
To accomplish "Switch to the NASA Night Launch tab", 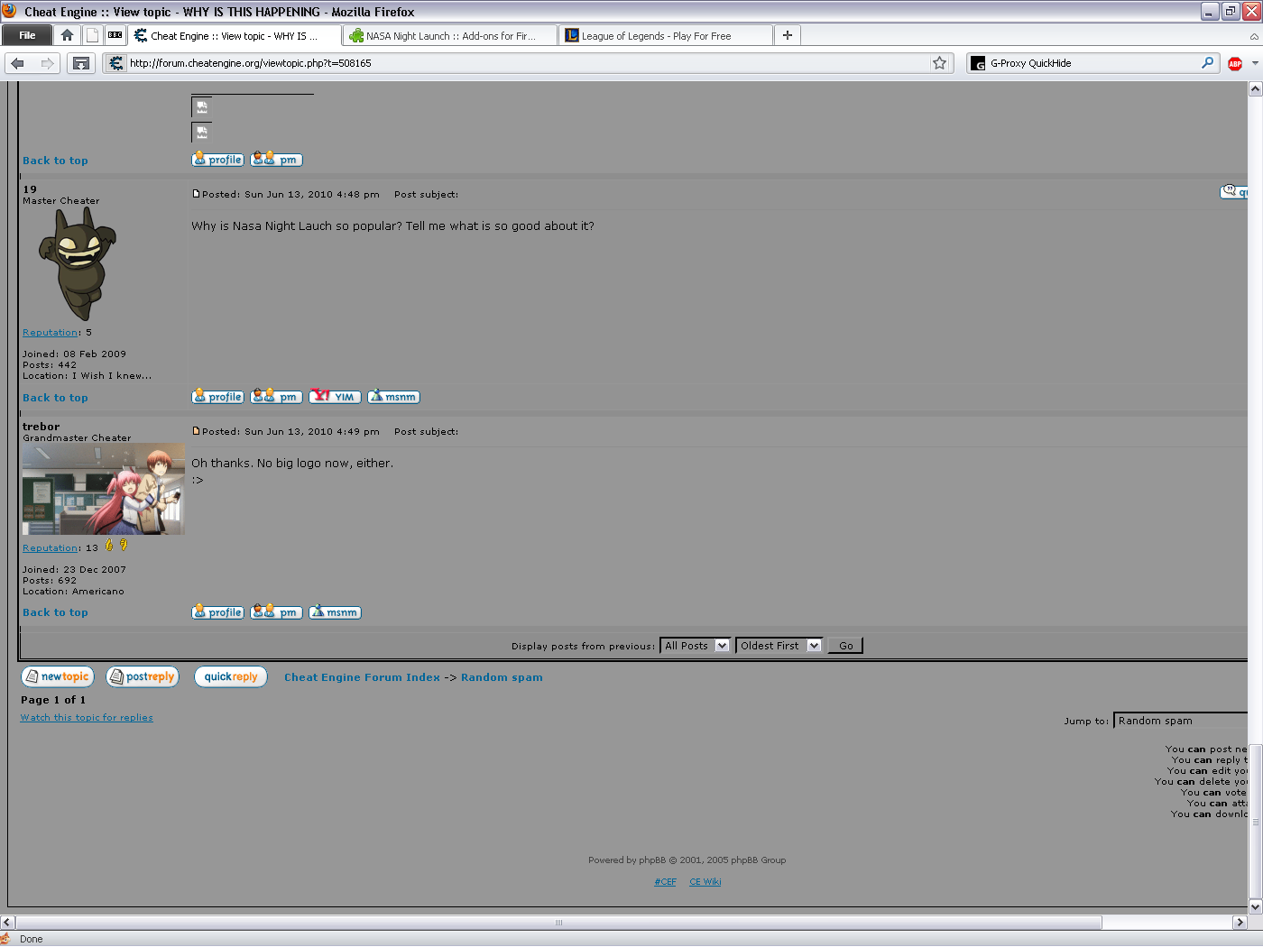I will click(x=448, y=36).
